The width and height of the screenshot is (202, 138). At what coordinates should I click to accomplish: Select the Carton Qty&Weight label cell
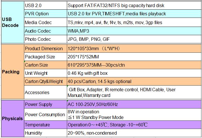pyautogui.click(x=45, y=82)
